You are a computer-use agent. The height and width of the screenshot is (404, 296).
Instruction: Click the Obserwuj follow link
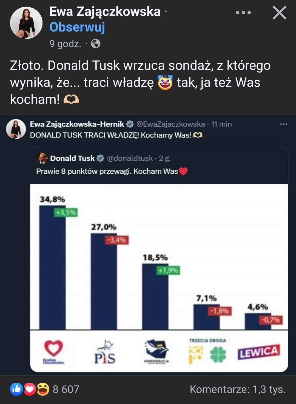[77, 27]
